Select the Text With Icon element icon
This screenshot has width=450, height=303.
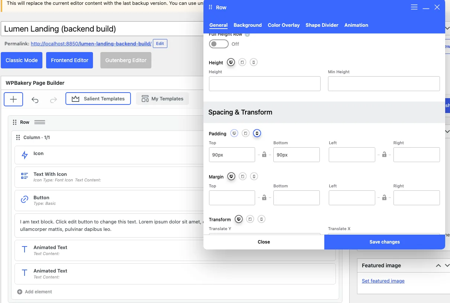pyautogui.click(x=25, y=176)
